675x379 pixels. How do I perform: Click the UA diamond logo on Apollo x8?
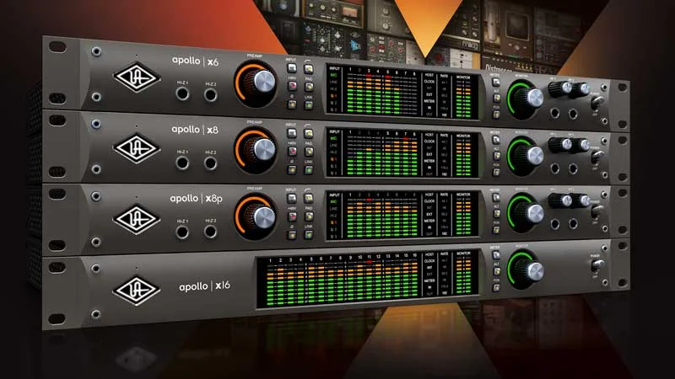pos(137,149)
